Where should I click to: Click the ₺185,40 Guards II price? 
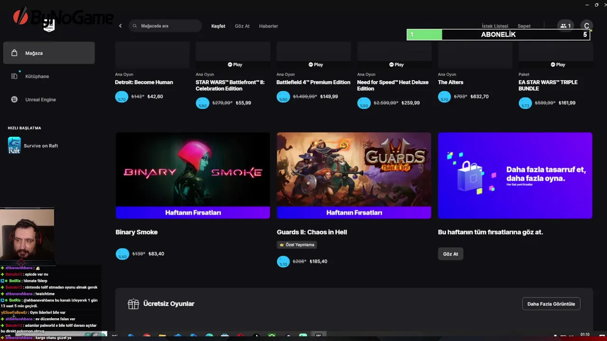pos(318,261)
